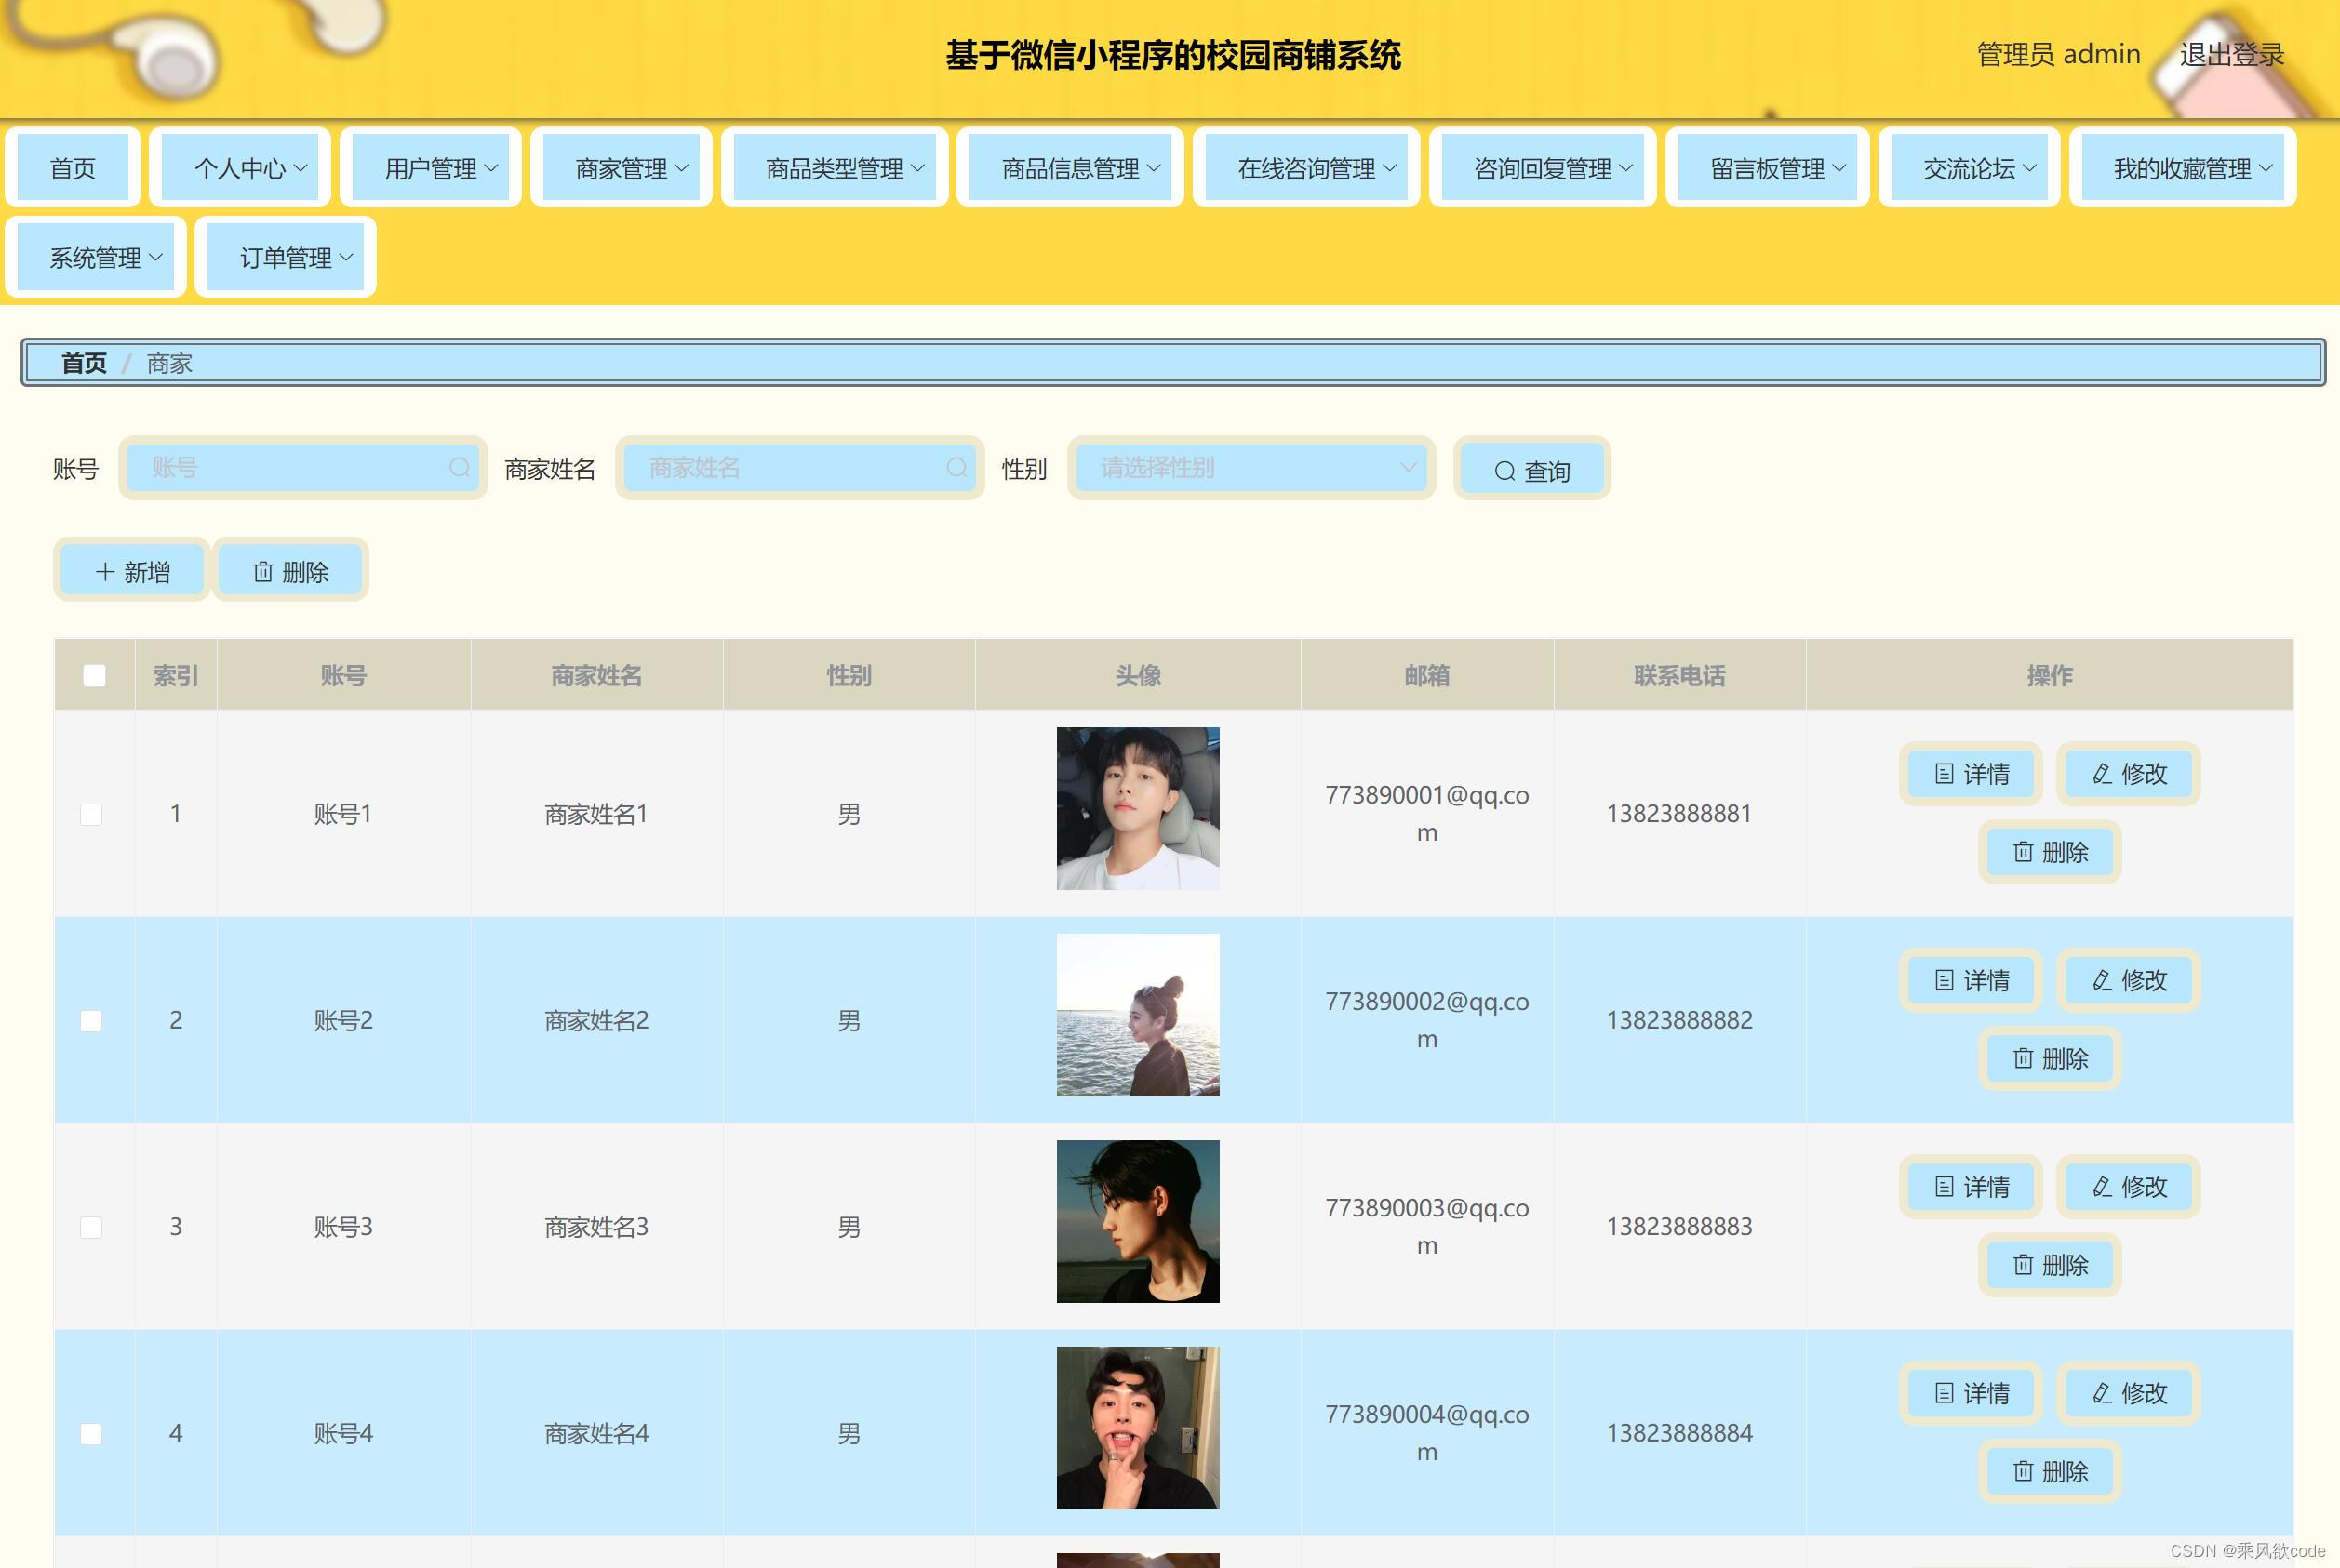Viewport: 2340px width, 1568px height.
Task: Click 退出登录 to log out
Action: click(2231, 54)
